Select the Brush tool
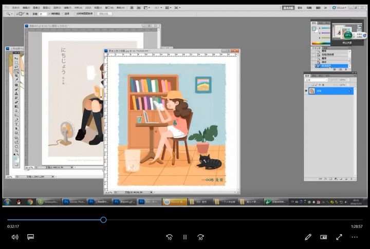Image resolution: width=370 pixels, height=249 pixels. point(16,89)
